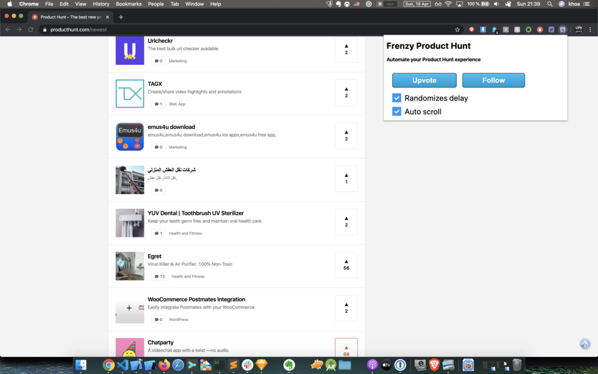Click the Chrome profile avatar icon
This screenshot has width=598, height=374.
(x=578, y=29)
